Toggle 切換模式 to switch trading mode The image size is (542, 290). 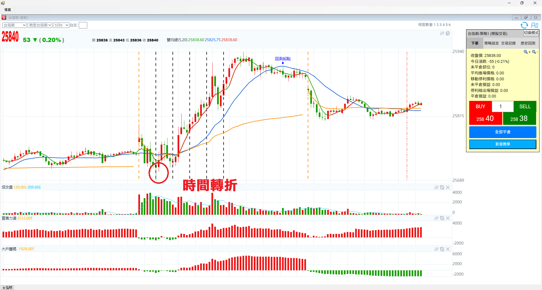tap(531, 33)
